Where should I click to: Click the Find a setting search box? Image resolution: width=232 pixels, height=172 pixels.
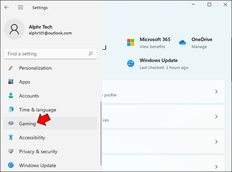[x=51, y=54]
